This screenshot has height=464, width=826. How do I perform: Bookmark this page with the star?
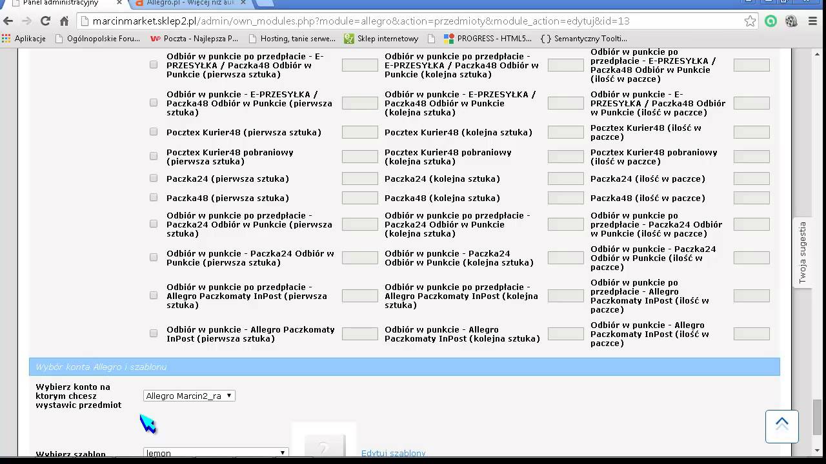coord(750,21)
